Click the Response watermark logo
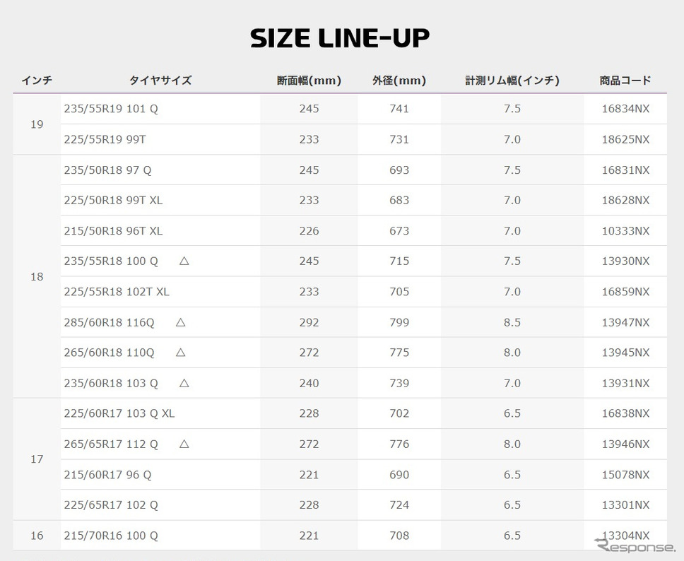Viewport: 684px width, 561px height. pyautogui.click(x=635, y=546)
